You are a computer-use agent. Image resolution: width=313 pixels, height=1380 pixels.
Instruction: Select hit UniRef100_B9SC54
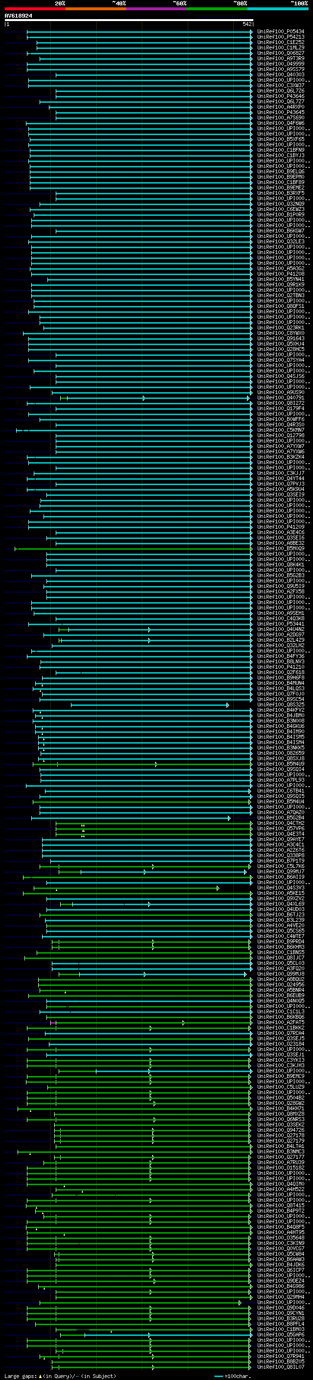pos(281,699)
